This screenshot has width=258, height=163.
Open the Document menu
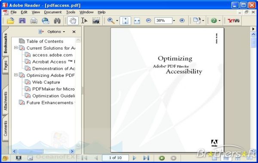[52, 12]
